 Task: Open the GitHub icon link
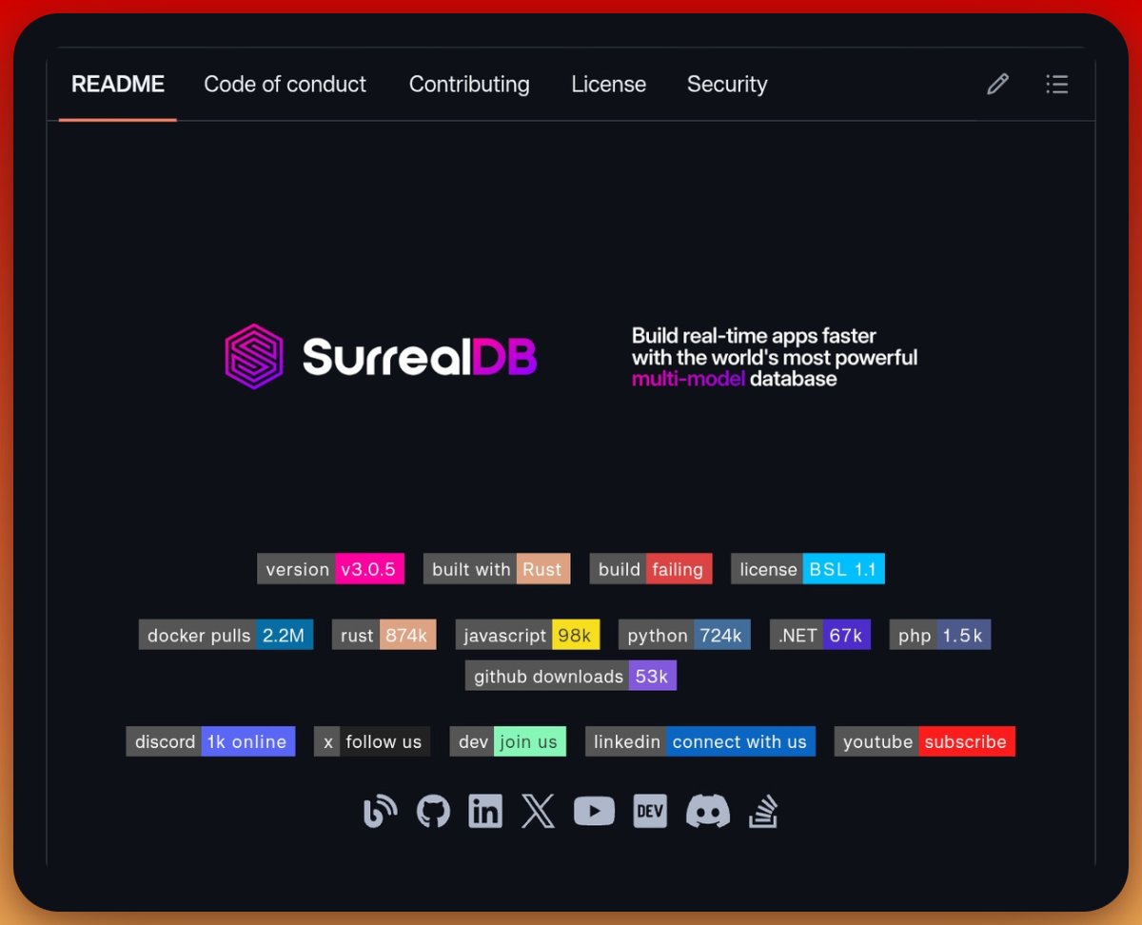(433, 812)
